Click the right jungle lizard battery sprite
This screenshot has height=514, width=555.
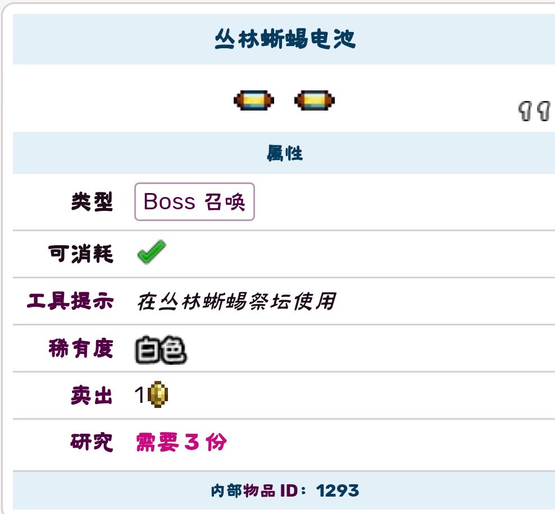click(x=314, y=101)
